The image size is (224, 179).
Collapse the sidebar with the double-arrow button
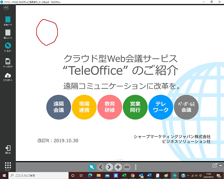coord(6,7)
